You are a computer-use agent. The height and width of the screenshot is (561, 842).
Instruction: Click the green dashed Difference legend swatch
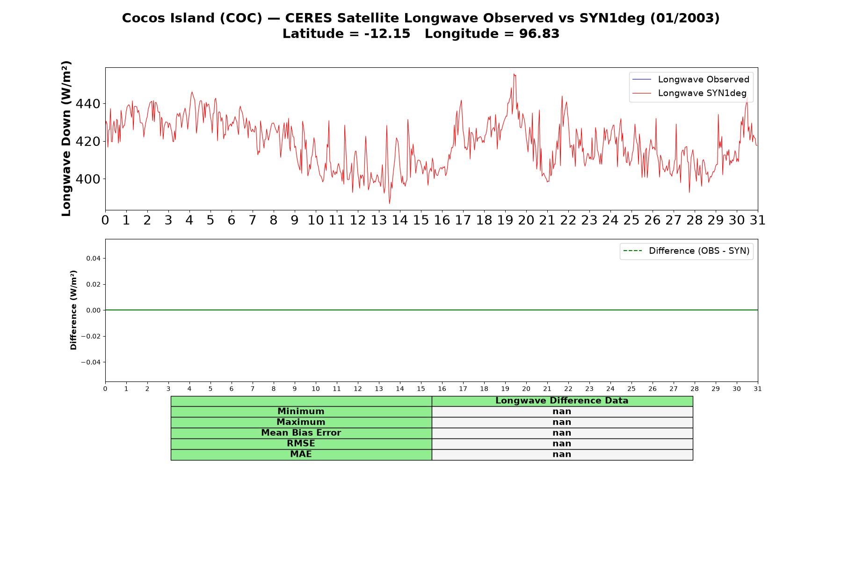(632, 251)
